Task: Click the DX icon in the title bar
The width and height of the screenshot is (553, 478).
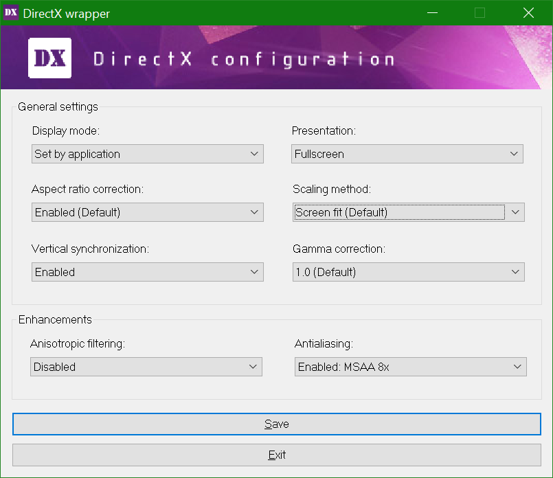Action: 11,12
